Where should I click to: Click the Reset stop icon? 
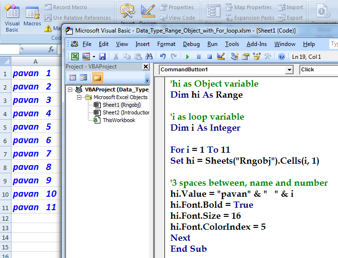click(209, 57)
